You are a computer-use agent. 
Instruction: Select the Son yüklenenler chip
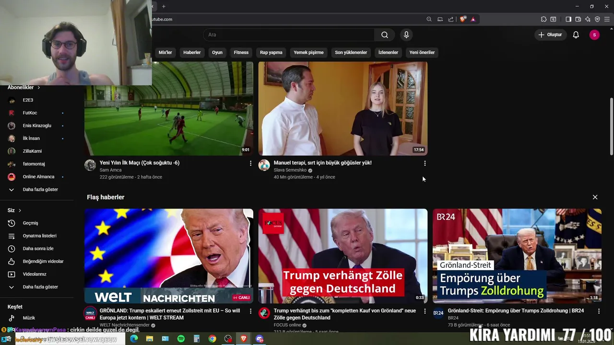pyautogui.click(x=351, y=52)
